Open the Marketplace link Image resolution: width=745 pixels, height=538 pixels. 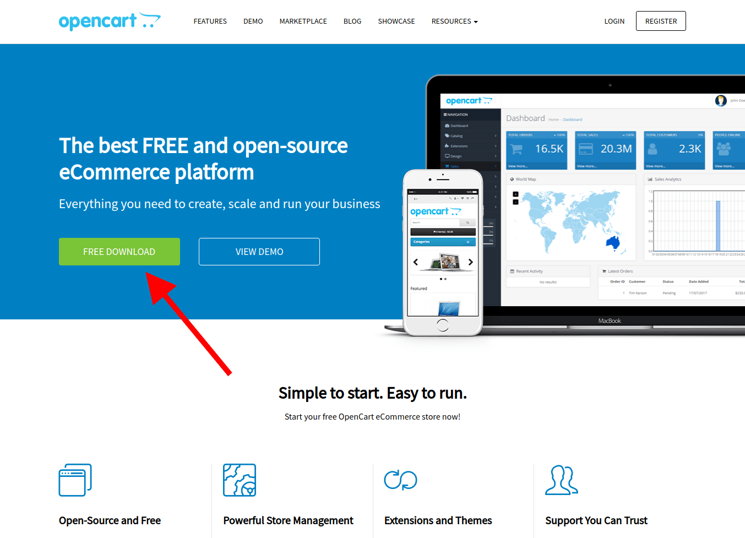point(303,21)
